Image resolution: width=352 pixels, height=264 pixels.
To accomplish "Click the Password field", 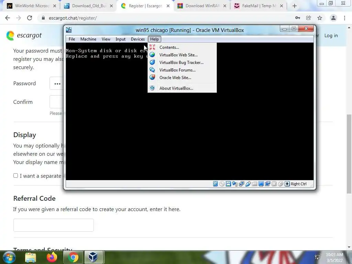I will 57,84.
